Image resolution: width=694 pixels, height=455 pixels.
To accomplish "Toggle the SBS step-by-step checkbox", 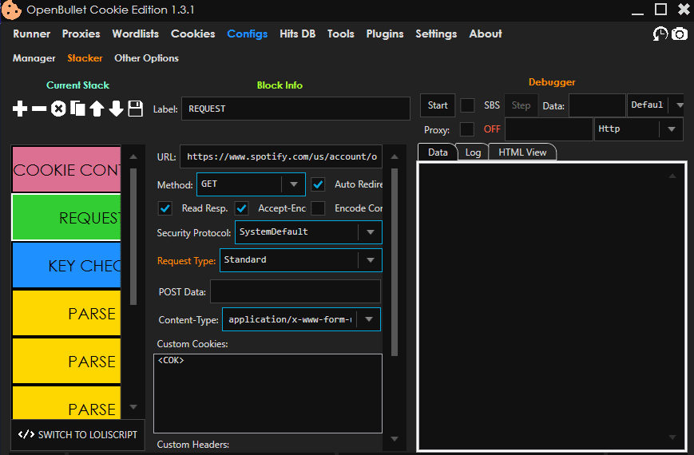I will [467, 105].
